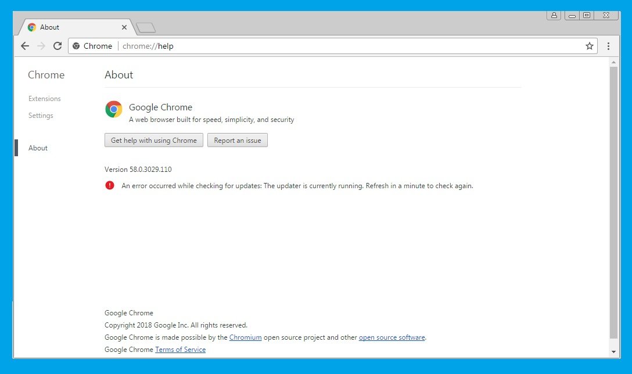The image size is (632, 374).
Task: Click the update error message text
Action: [x=297, y=186]
